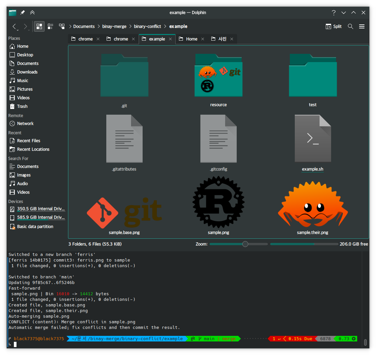Close the Home tab
The image size is (376, 355).
(203, 39)
